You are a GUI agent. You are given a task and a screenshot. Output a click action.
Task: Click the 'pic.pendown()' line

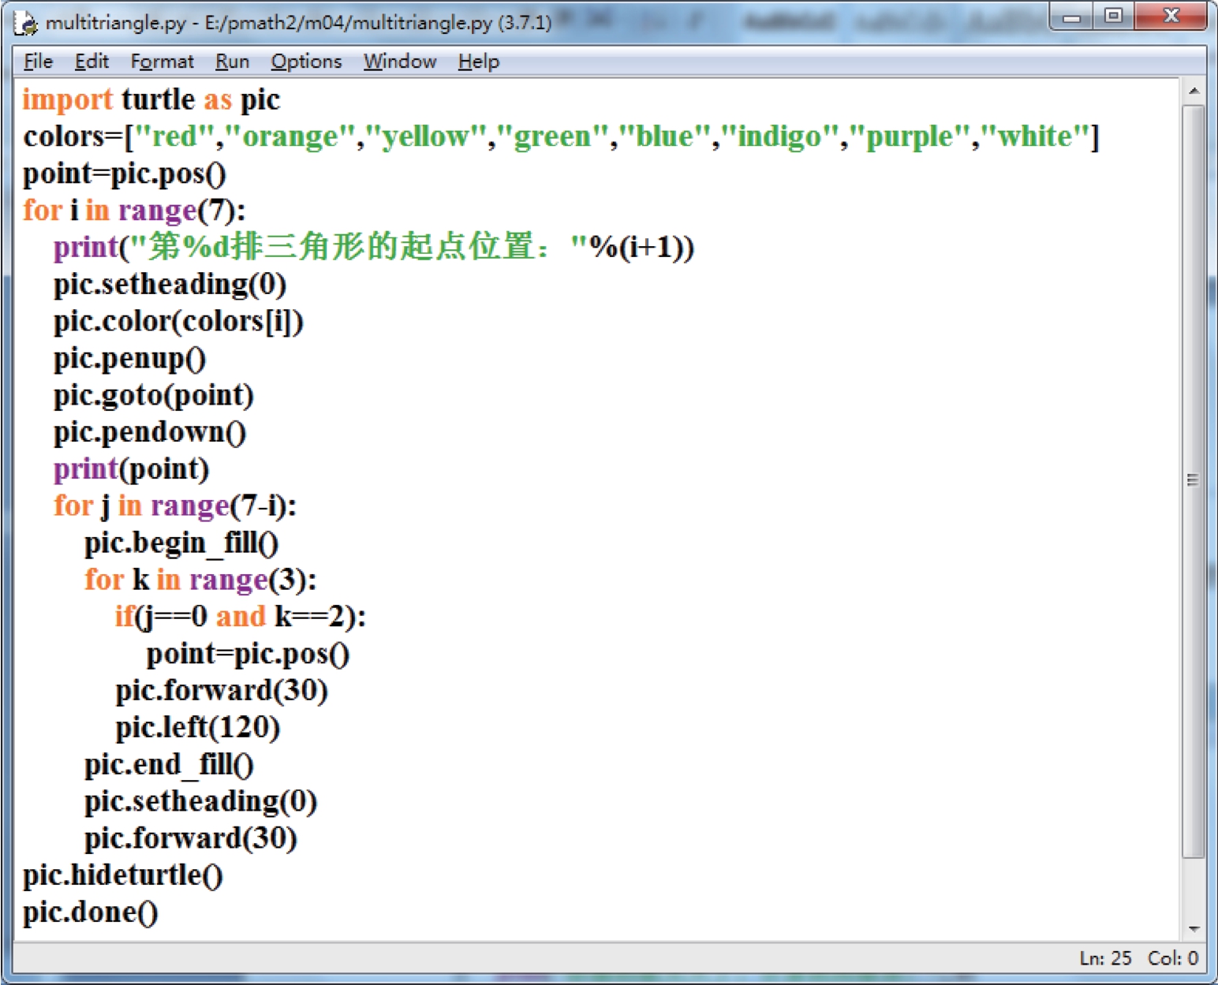(x=150, y=432)
